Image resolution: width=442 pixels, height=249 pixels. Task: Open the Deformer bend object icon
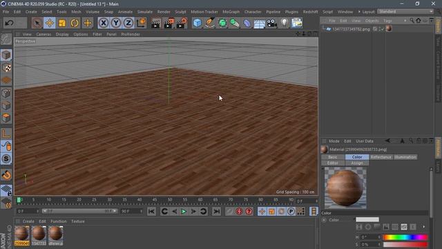(247, 23)
